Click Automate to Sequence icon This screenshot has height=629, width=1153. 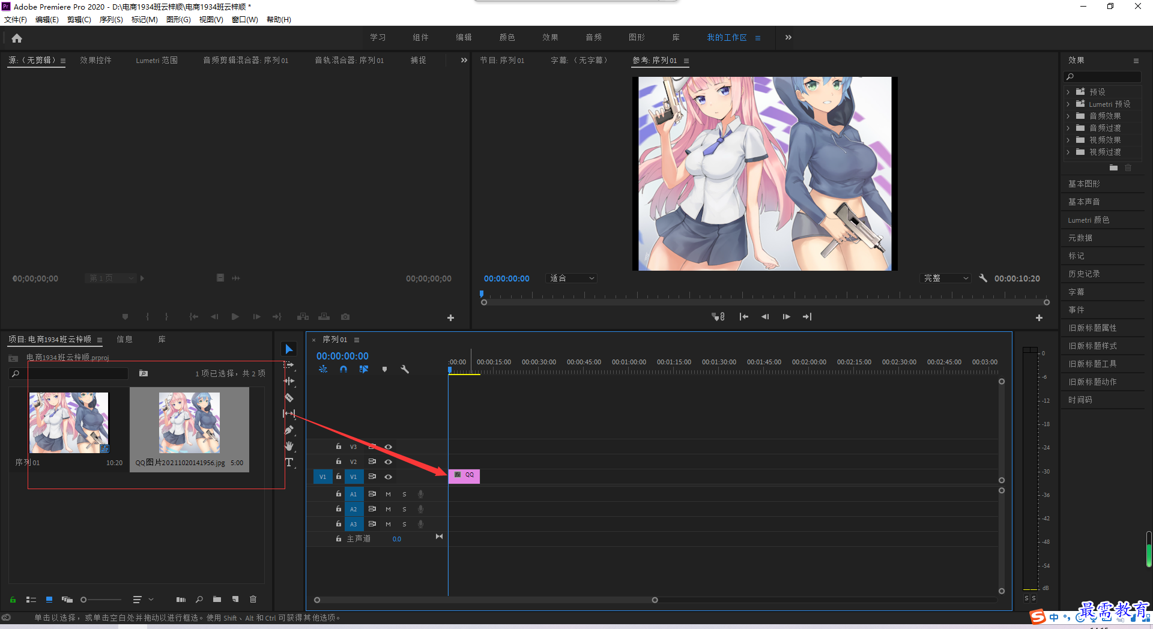pyautogui.click(x=181, y=599)
